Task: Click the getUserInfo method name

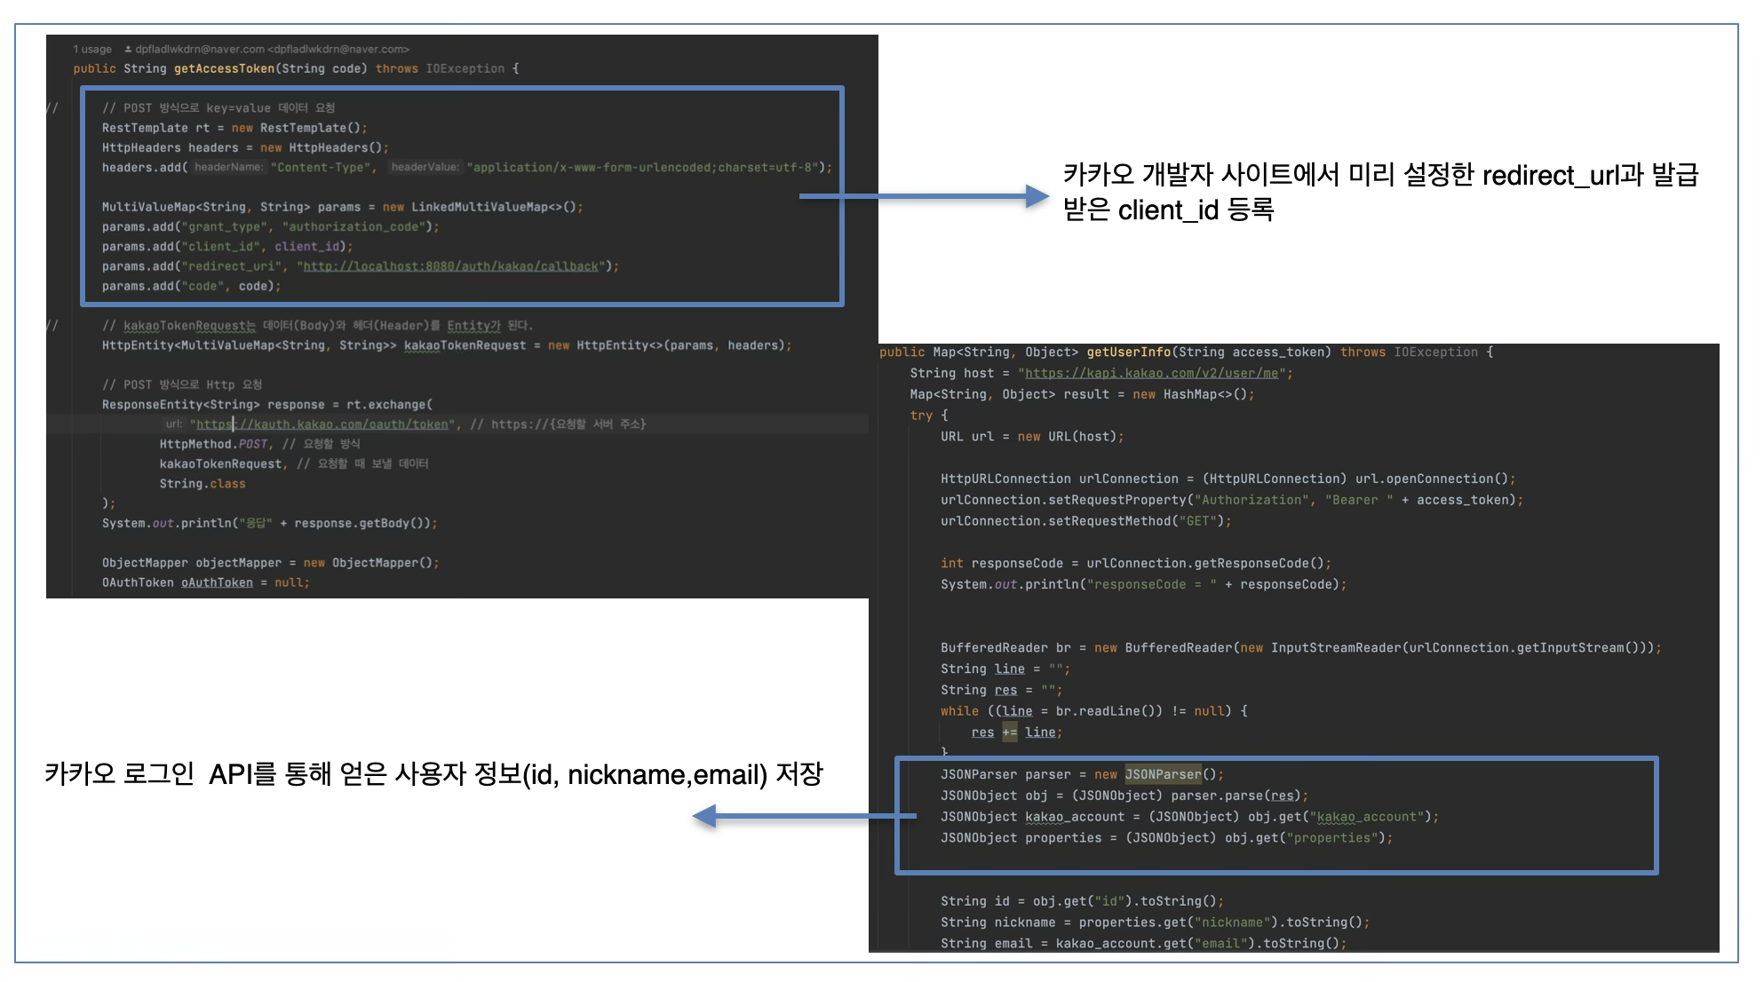Action: pos(1129,352)
